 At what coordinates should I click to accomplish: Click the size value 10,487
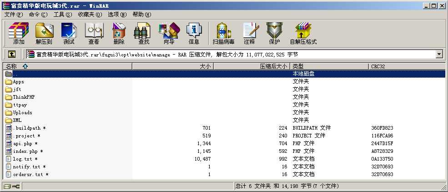(202, 159)
